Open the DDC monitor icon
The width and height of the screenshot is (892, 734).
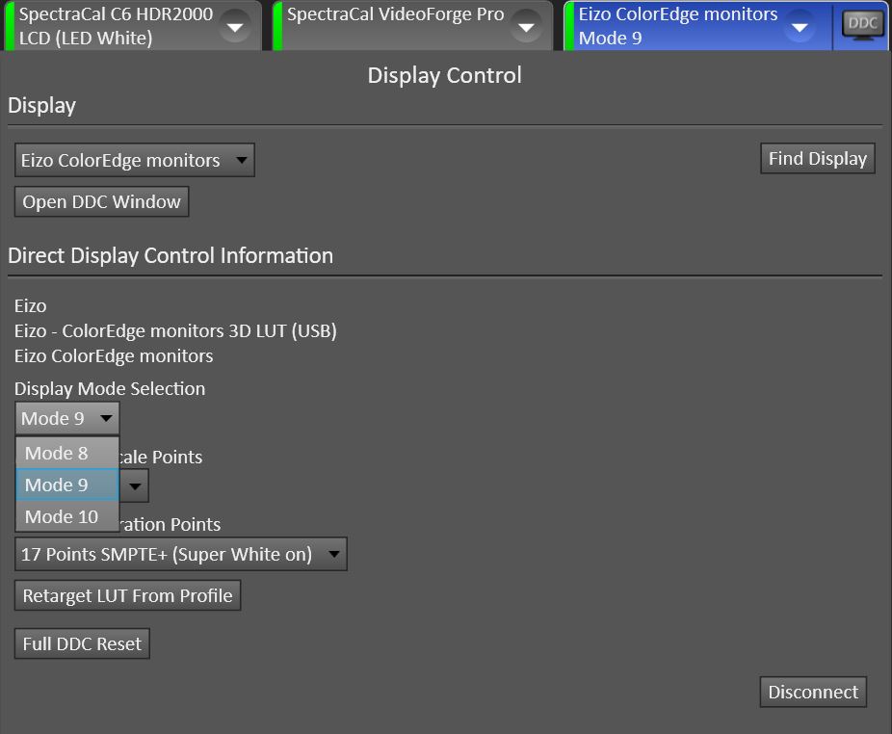pos(862,26)
